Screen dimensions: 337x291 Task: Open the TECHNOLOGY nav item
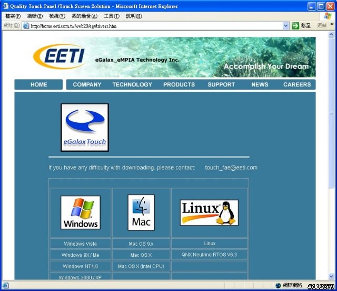click(x=132, y=84)
